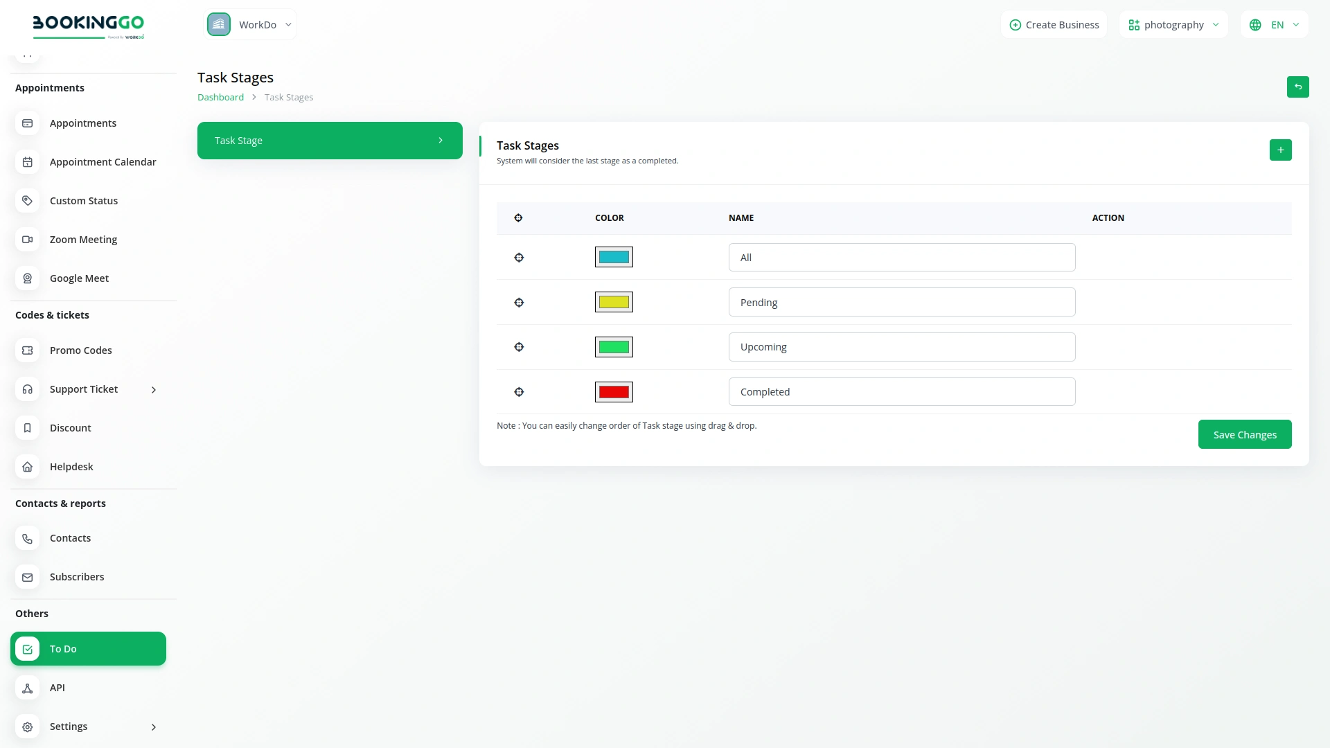The height and width of the screenshot is (748, 1330).
Task: Click the green back arrow button
Action: (1297, 87)
